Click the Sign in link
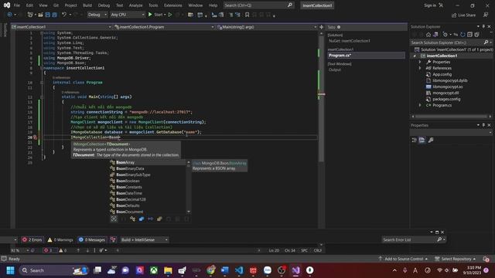Viewport: 495px width, 278px height. click(x=433, y=5)
